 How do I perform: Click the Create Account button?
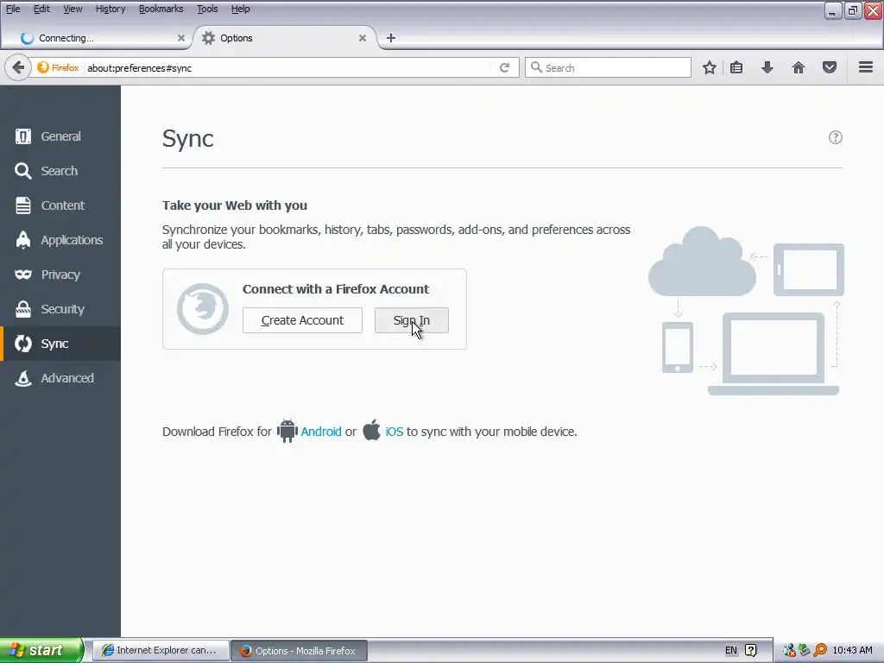tap(302, 320)
